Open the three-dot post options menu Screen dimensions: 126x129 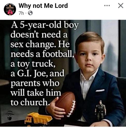pos(107,6)
